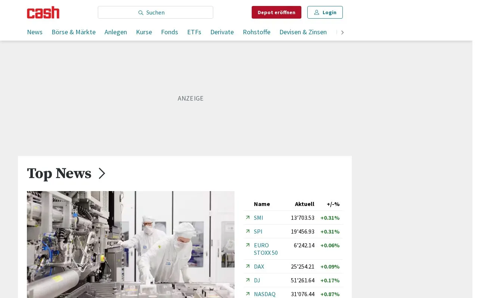The image size is (478, 298).
Task: Select Fonds in the navigation
Action: [170, 32]
